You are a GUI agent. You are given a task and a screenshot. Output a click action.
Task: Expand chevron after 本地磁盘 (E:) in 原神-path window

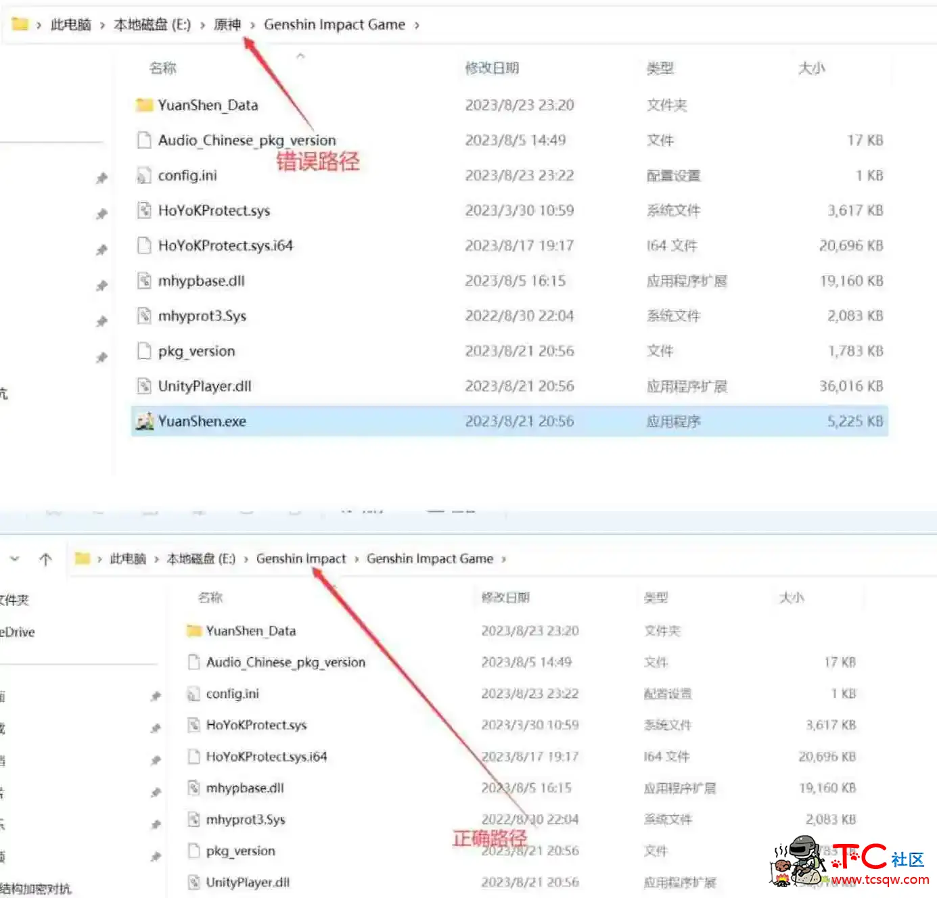coord(202,25)
